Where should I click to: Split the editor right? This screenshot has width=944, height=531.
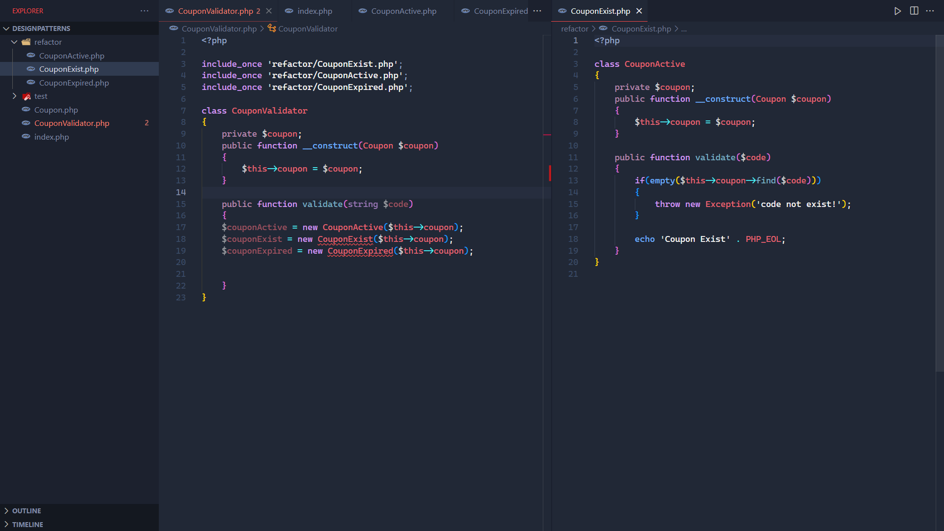[914, 11]
